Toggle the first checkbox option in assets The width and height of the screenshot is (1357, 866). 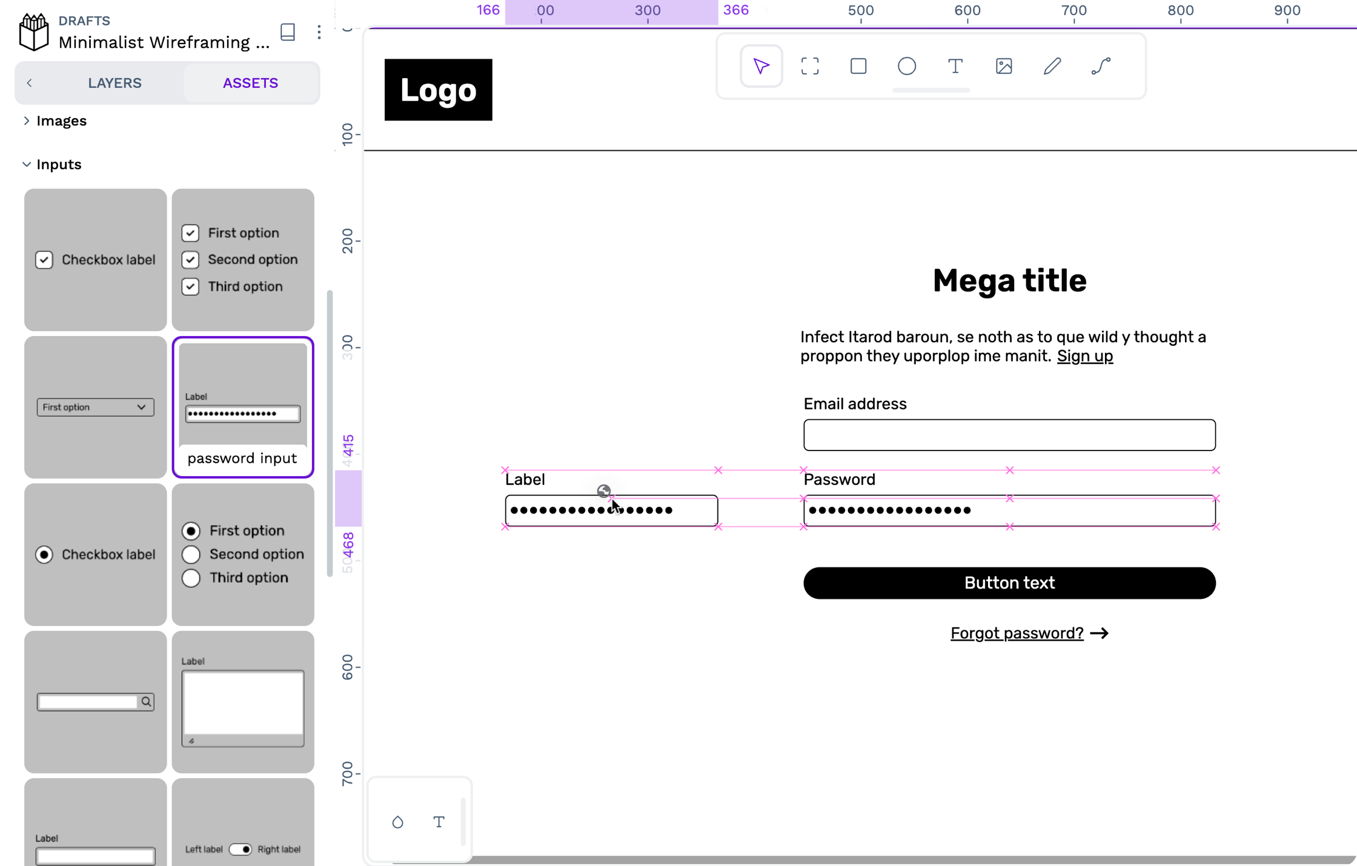(190, 233)
